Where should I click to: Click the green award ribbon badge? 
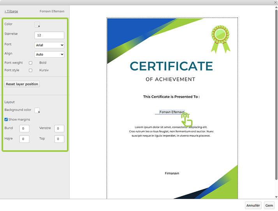coord(220,39)
